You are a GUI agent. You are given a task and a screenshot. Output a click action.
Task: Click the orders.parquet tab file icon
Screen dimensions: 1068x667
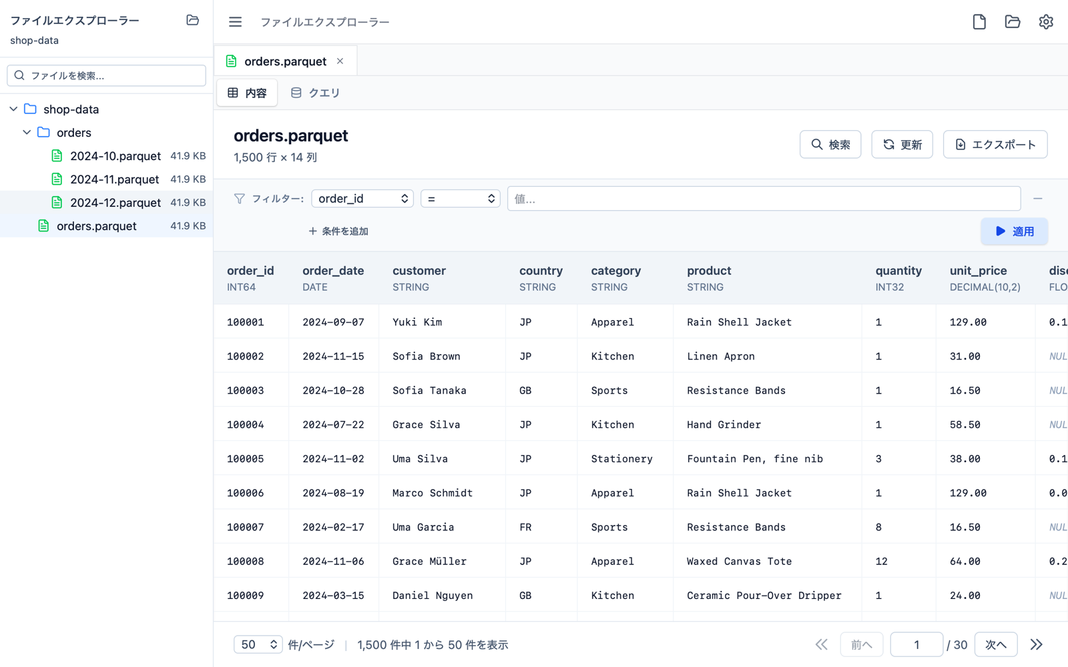pyautogui.click(x=231, y=61)
